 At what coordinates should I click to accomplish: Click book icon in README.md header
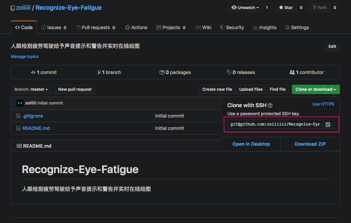point(19,146)
